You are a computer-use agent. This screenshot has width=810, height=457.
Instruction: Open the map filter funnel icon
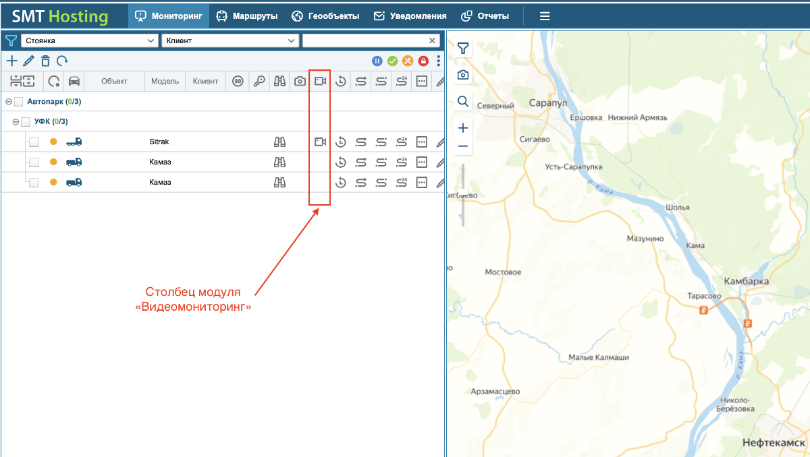[x=463, y=48]
